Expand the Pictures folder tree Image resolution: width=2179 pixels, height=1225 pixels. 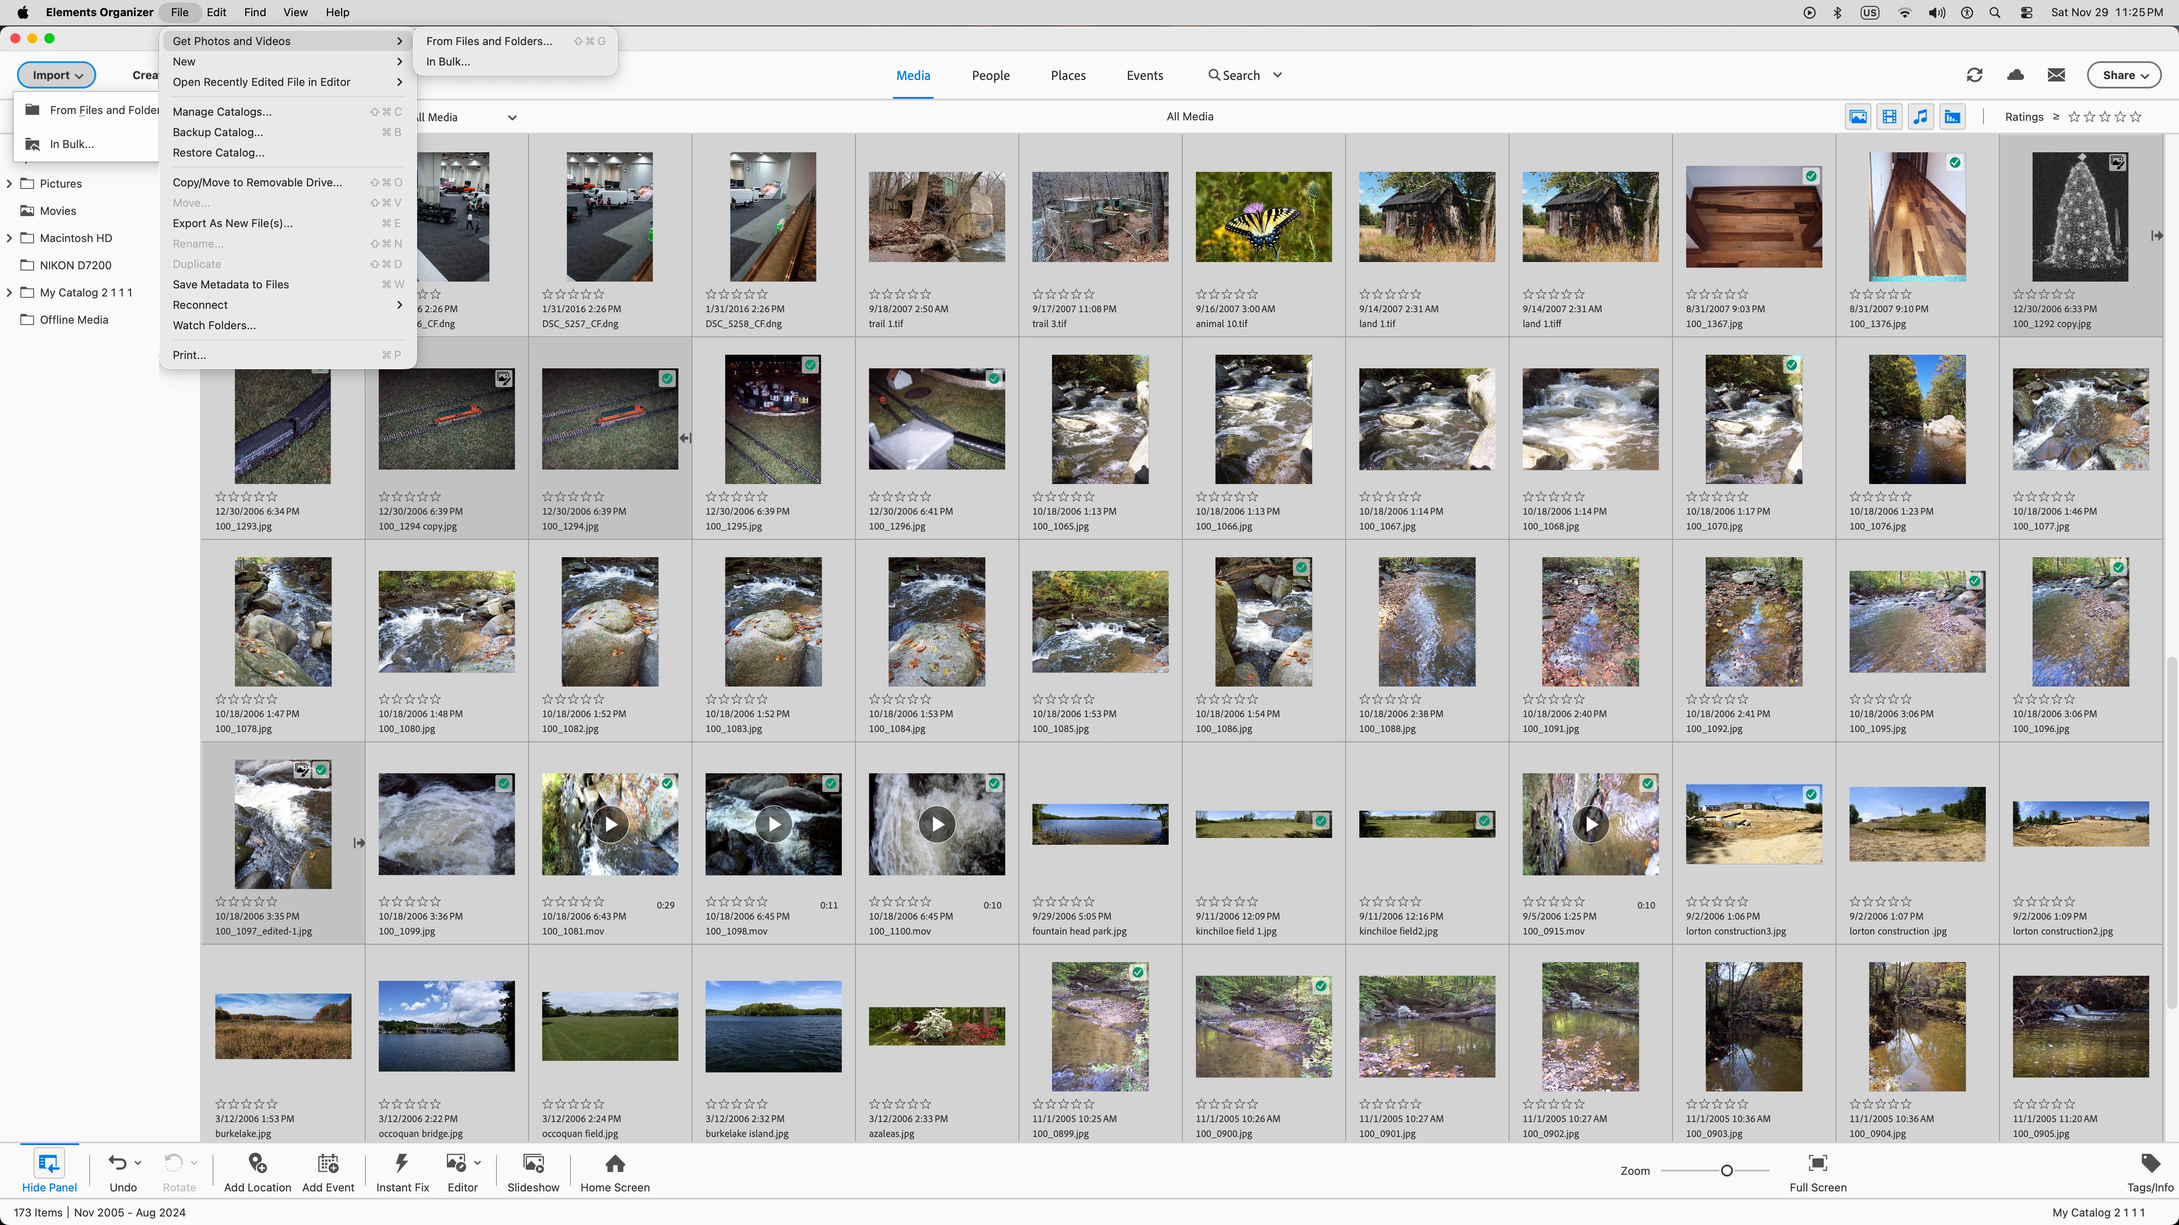(9, 183)
